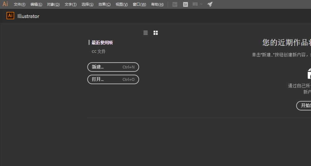Click the rocket GPU performance icon
Image resolution: width=311 pixels, height=166 pixels.
coord(210,4)
